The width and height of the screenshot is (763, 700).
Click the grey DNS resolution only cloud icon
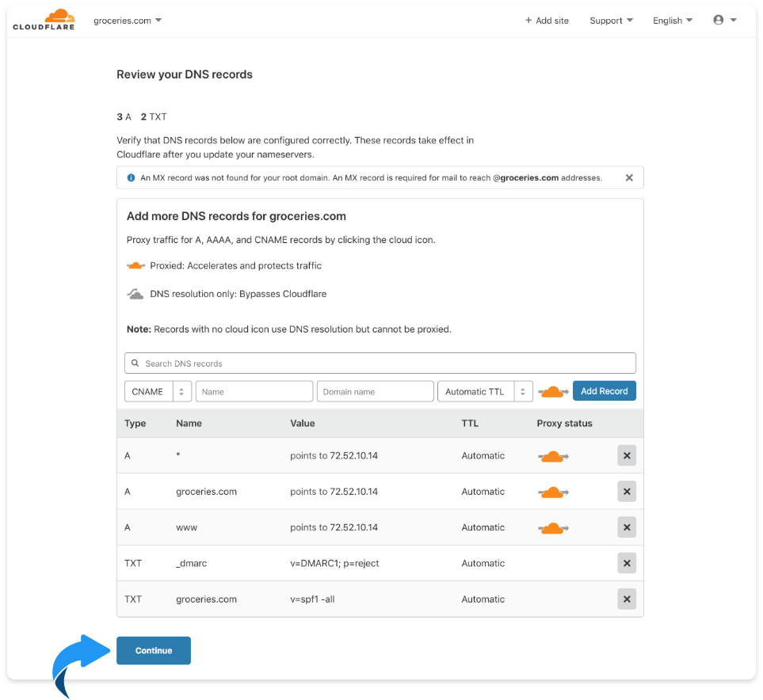(x=135, y=294)
